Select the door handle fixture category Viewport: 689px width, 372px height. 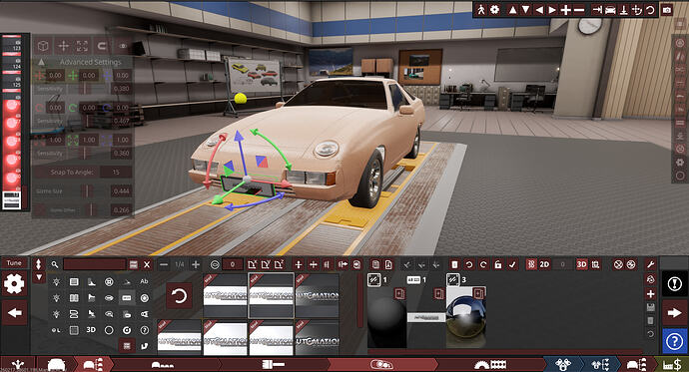click(109, 298)
